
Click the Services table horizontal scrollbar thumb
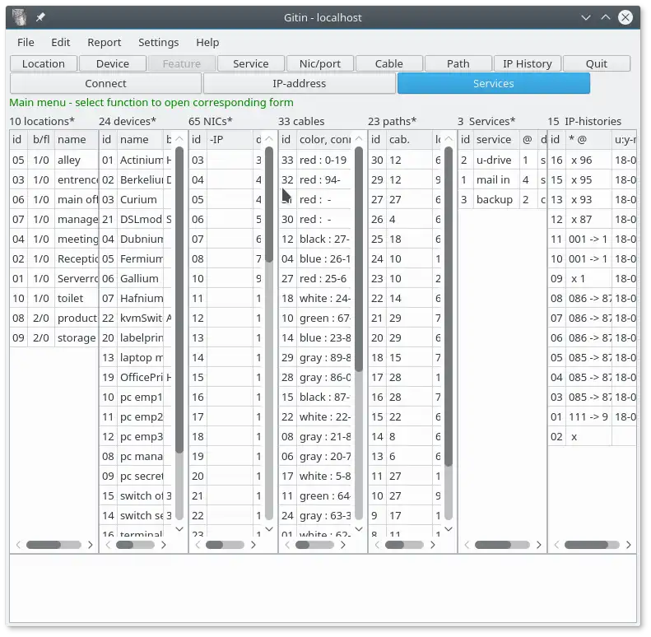(x=493, y=545)
